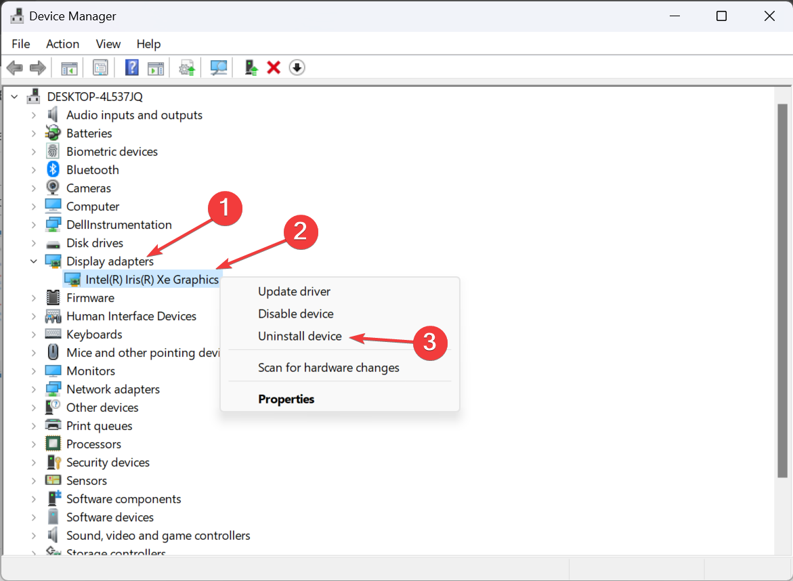Click the Biometric devices fingerprint icon
The height and width of the screenshot is (581, 793).
pos(53,151)
